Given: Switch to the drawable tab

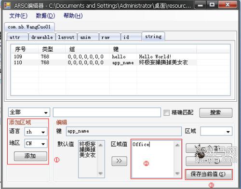Looking at the screenshot, I should [42, 37].
